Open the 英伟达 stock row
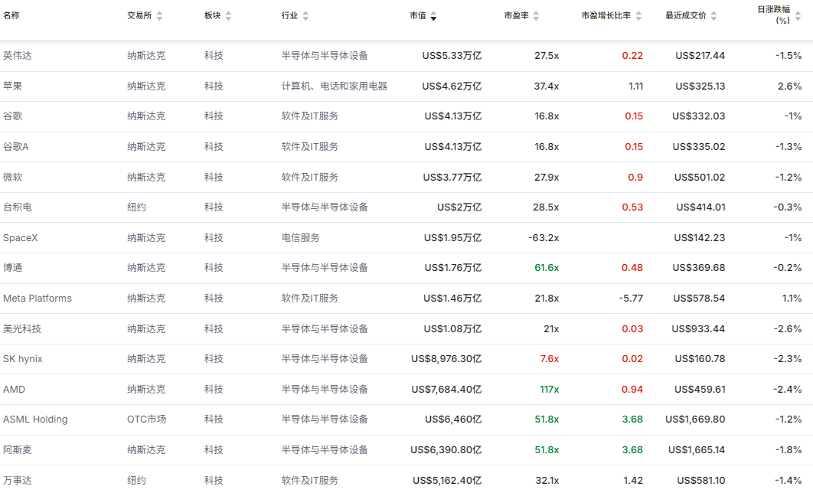The height and width of the screenshot is (493, 813). [406, 56]
